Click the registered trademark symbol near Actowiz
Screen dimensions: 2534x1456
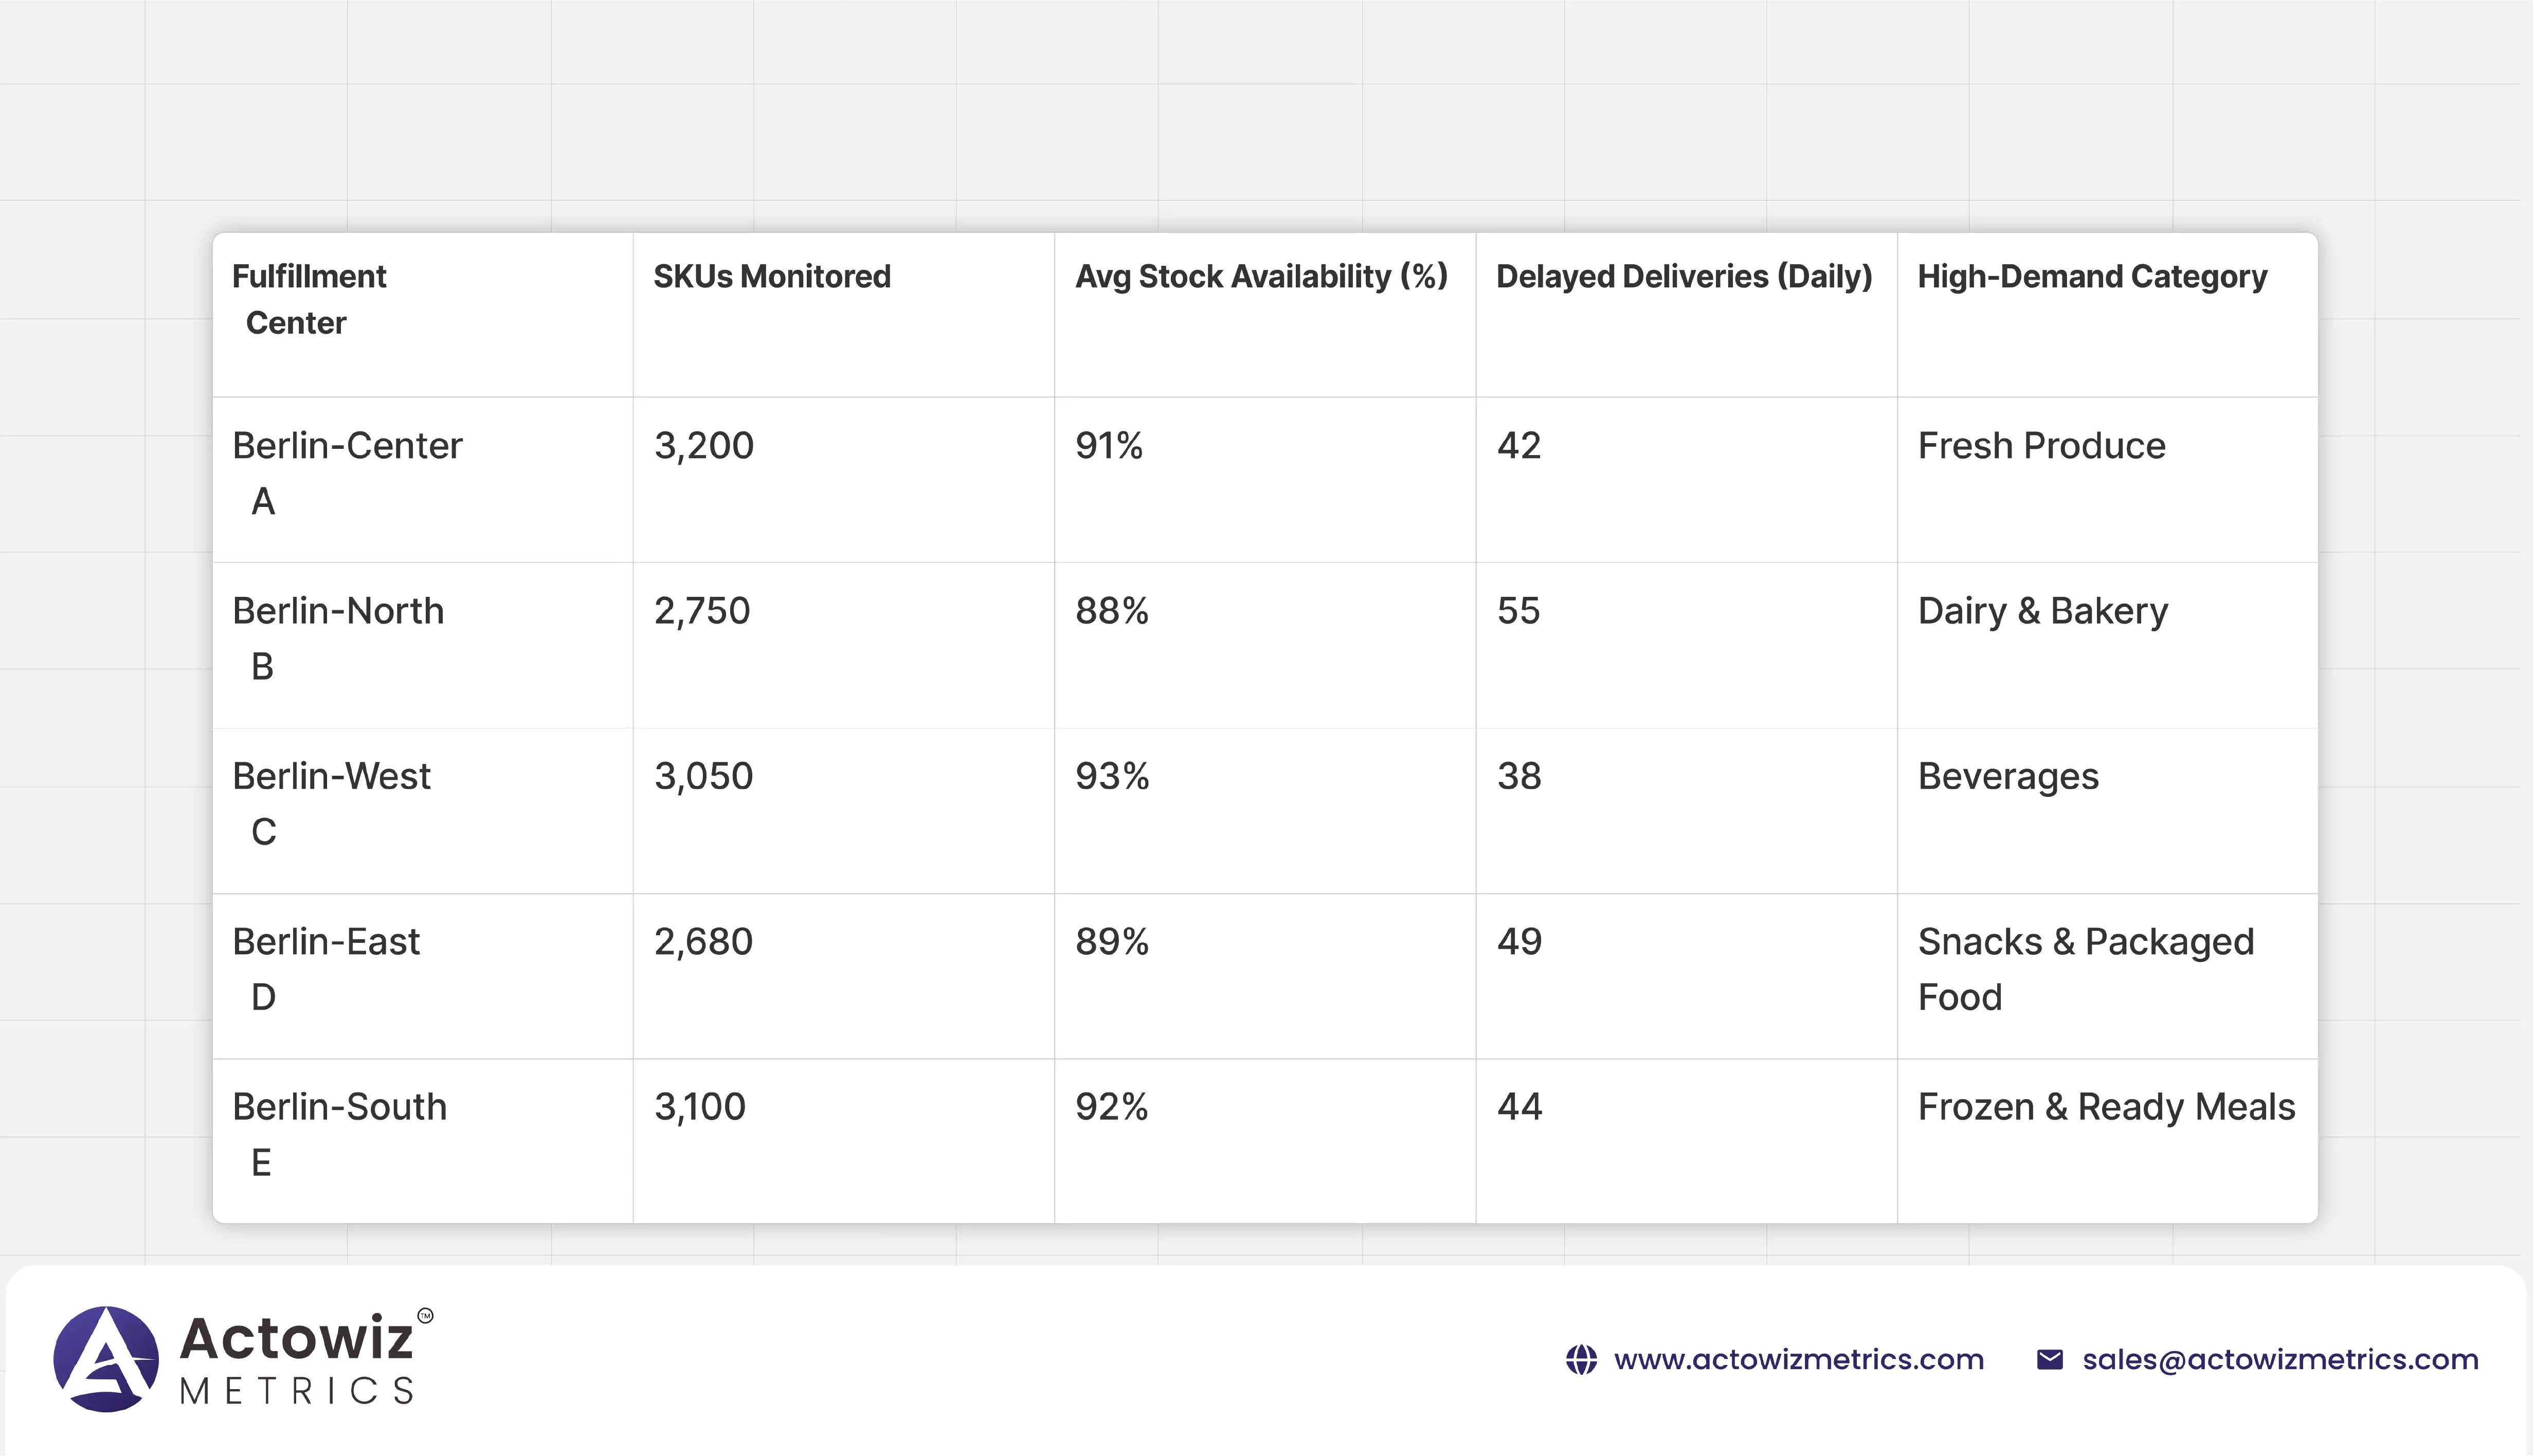click(x=425, y=1316)
